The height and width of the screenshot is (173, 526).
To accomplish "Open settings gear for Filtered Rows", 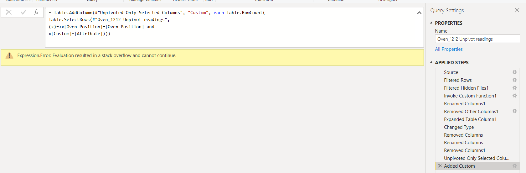I will [x=514, y=80].
